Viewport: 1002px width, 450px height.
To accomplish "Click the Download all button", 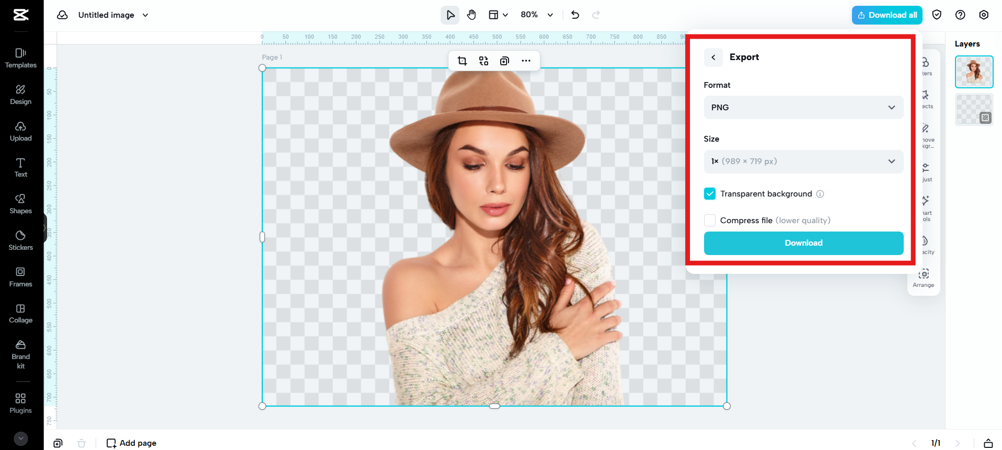I will coord(887,15).
